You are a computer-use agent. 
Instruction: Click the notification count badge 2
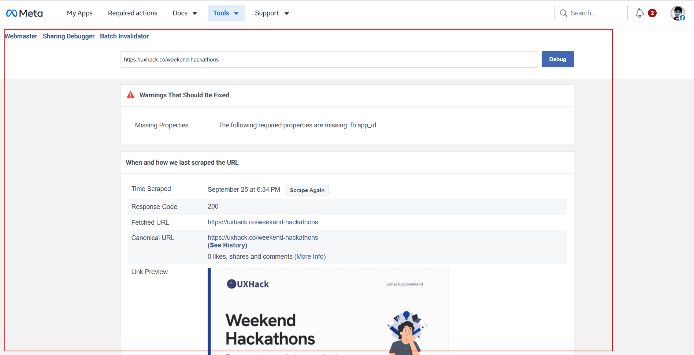(x=652, y=13)
